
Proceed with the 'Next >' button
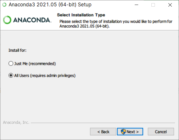point(130,132)
